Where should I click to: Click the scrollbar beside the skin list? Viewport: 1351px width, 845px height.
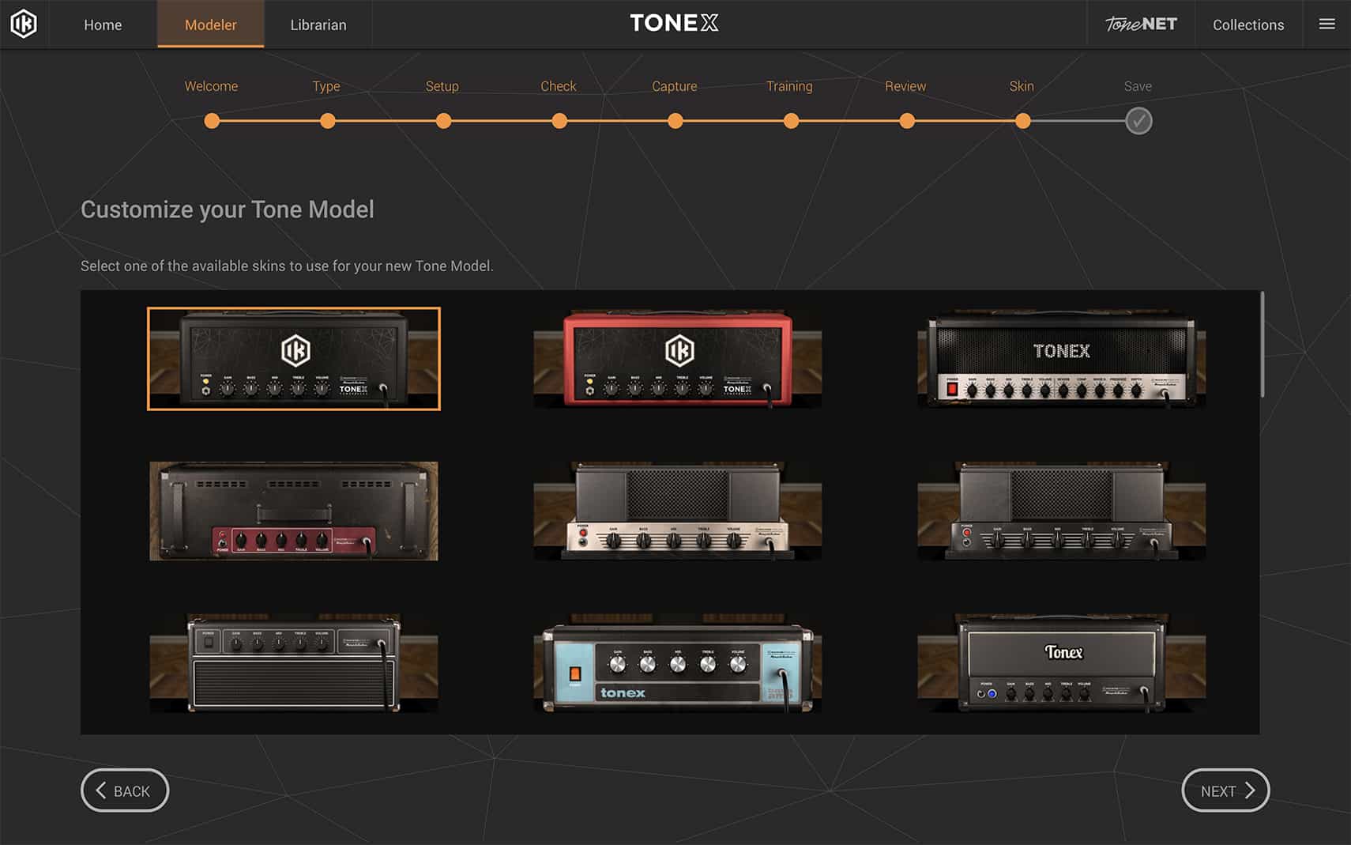click(1262, 340)
